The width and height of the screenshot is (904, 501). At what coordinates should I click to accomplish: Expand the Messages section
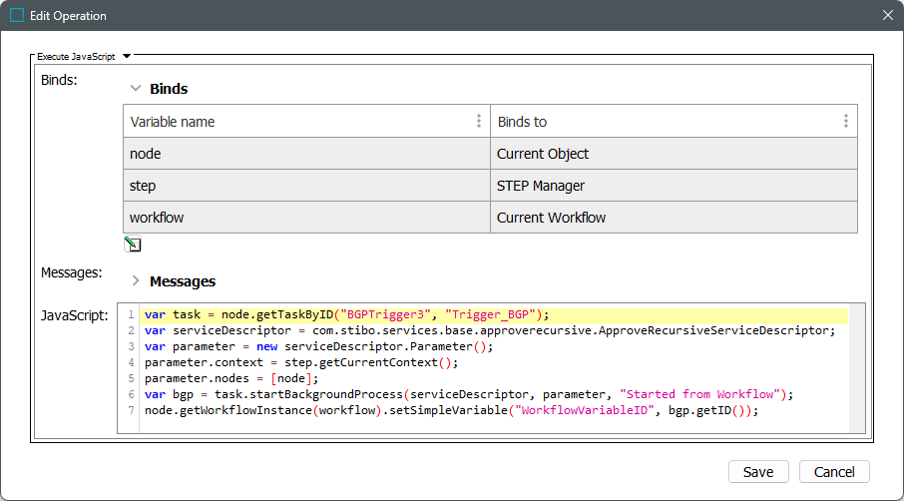(136, 281)
